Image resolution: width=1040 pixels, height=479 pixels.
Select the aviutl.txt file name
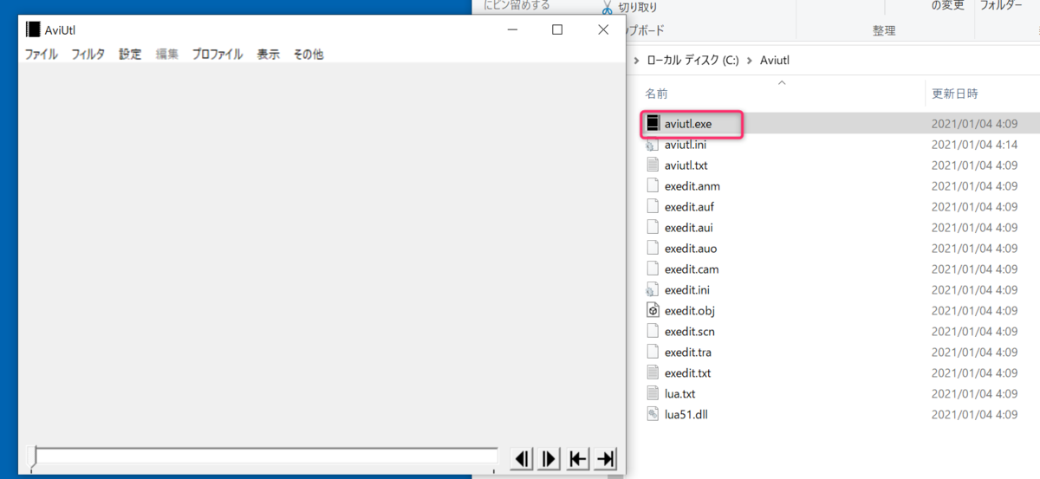686,165
